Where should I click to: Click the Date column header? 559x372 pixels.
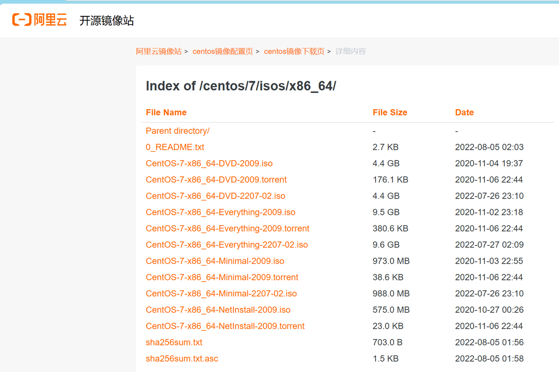click(464, 112)
